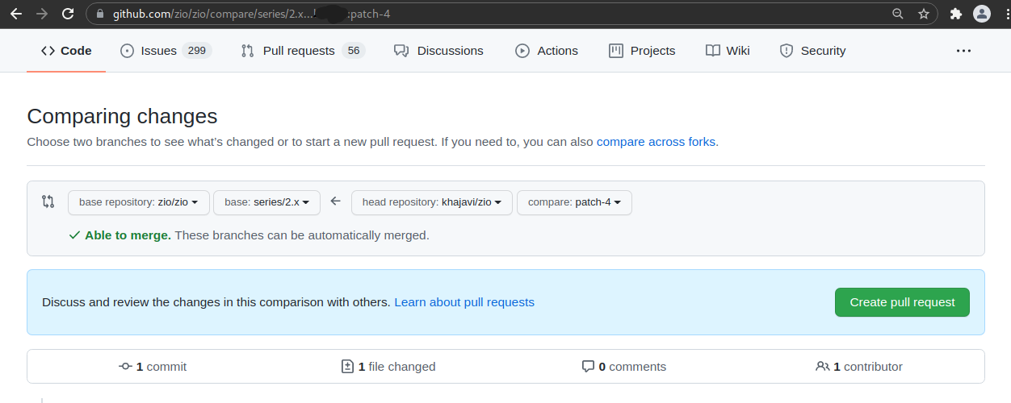This screenshot has height=403, width=1011.
Task: Click the Pull requests count badge 56
Action: pyautogui.click(x=353, y=51)
